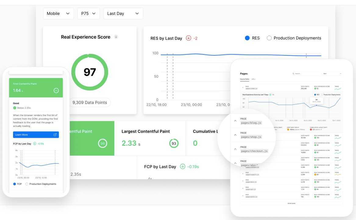Open the P75 percentile dropdown
The height and width of the screenshot is (220, 356).
point(88,14)
